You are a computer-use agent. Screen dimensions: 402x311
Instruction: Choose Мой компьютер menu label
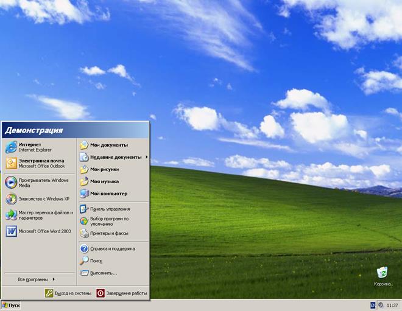pos(108,194)
